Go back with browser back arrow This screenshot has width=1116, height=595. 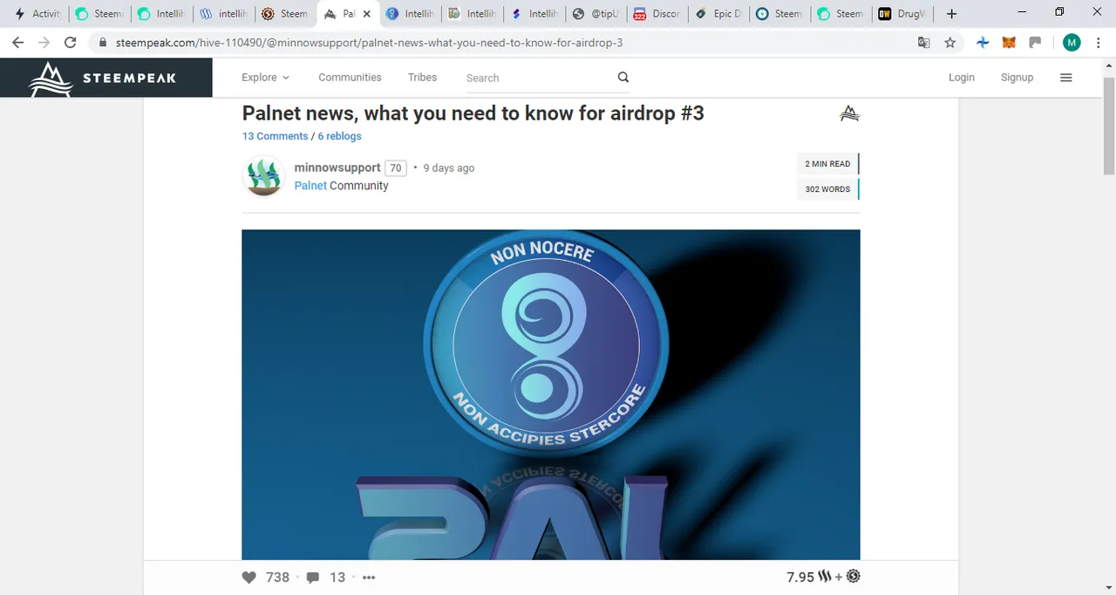pyautogui.click(x=17, y=42)
